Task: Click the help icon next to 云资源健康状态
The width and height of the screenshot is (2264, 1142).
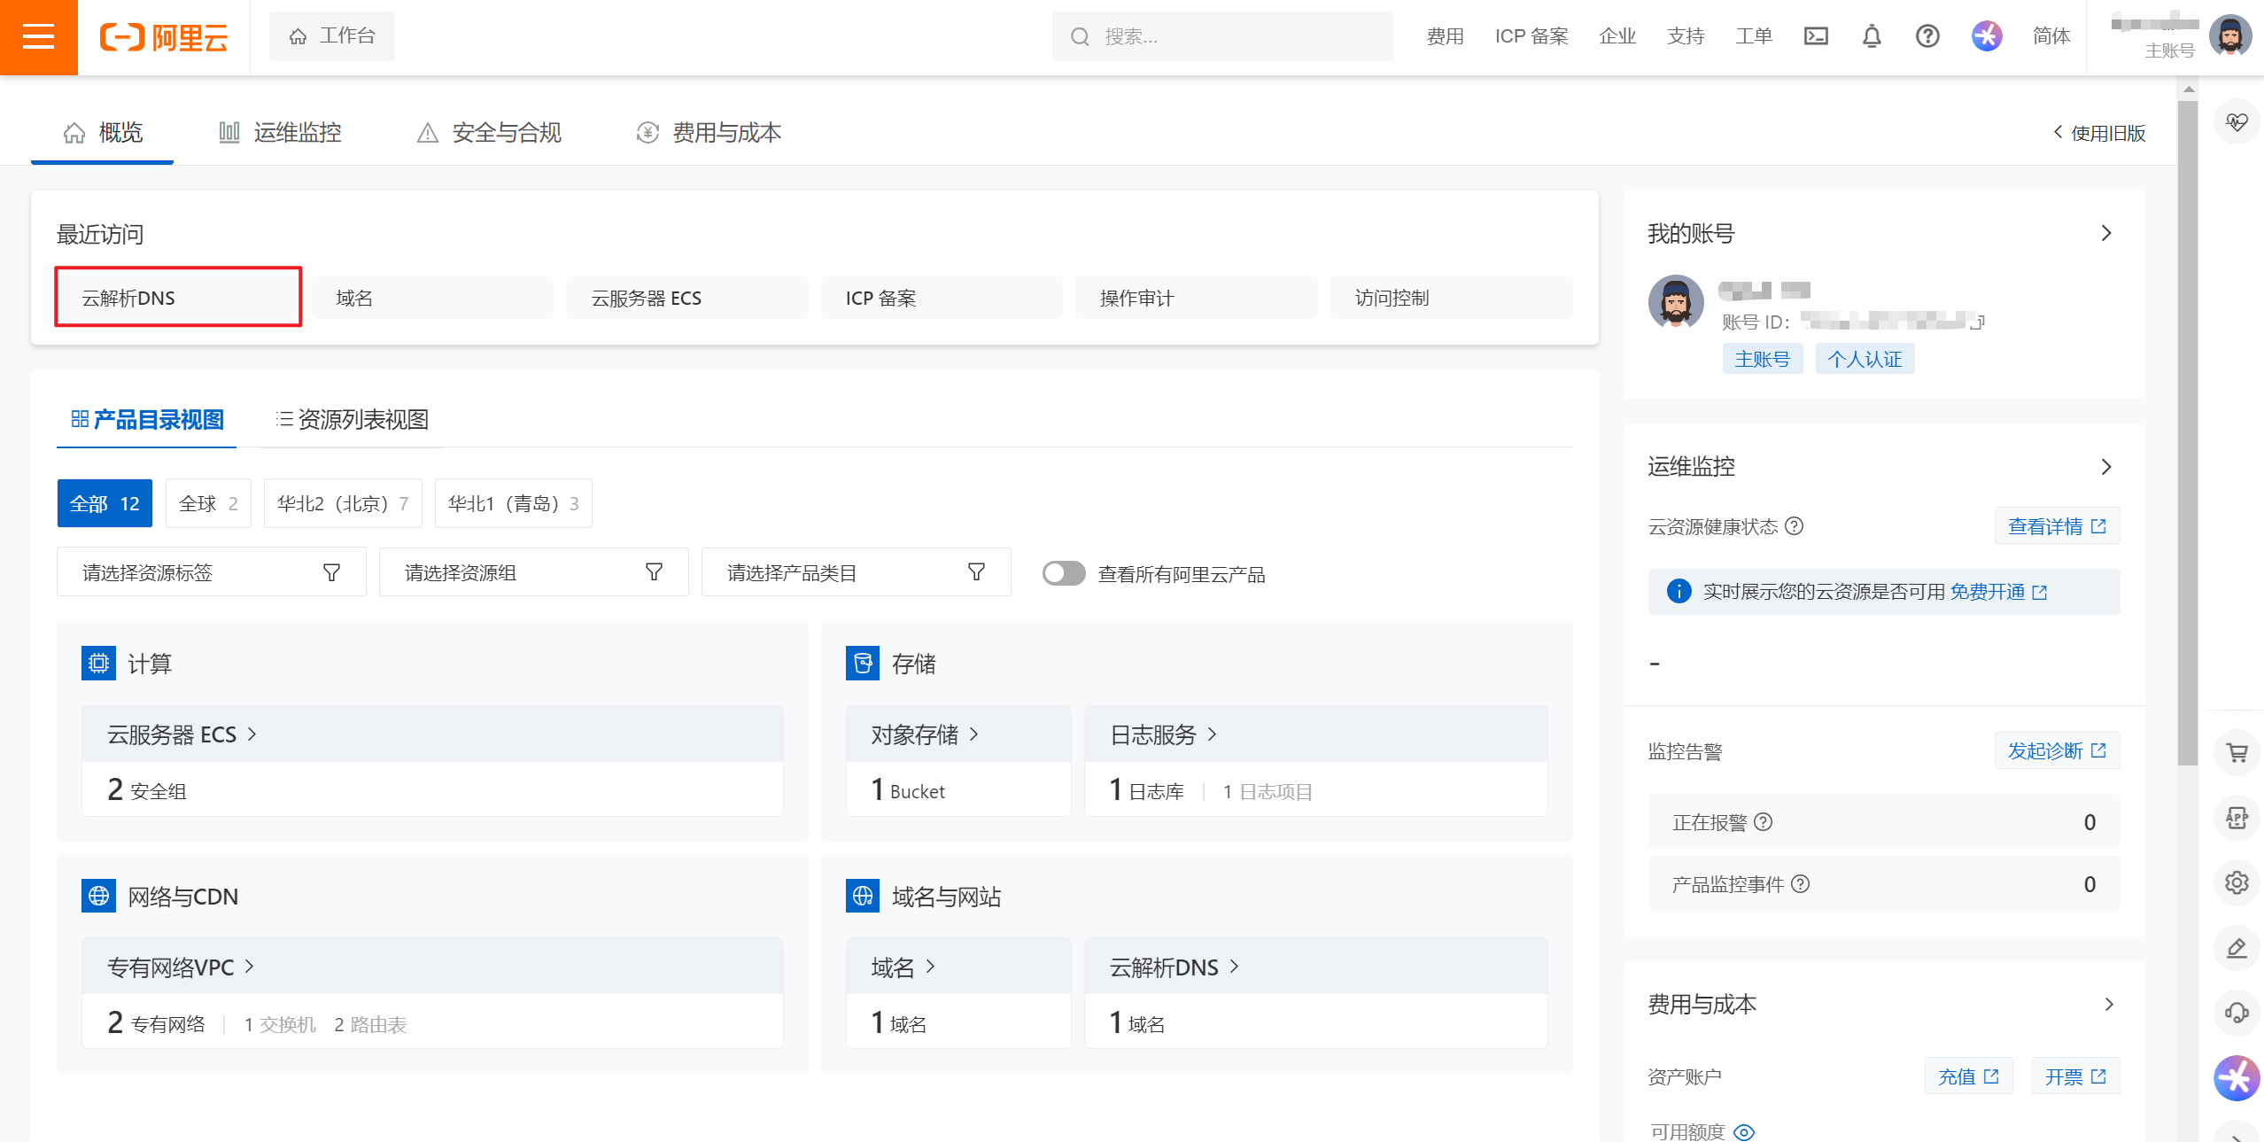Action: 1794,526
